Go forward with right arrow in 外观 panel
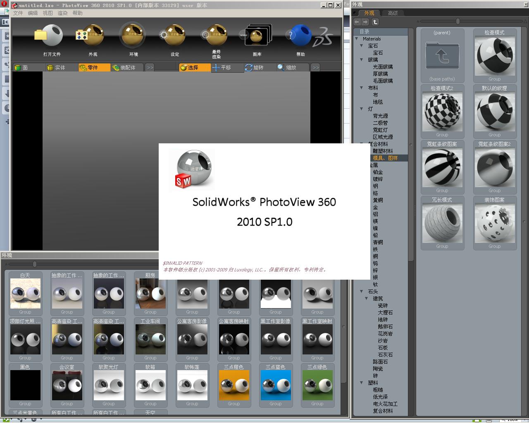 [x=365, y=22]
